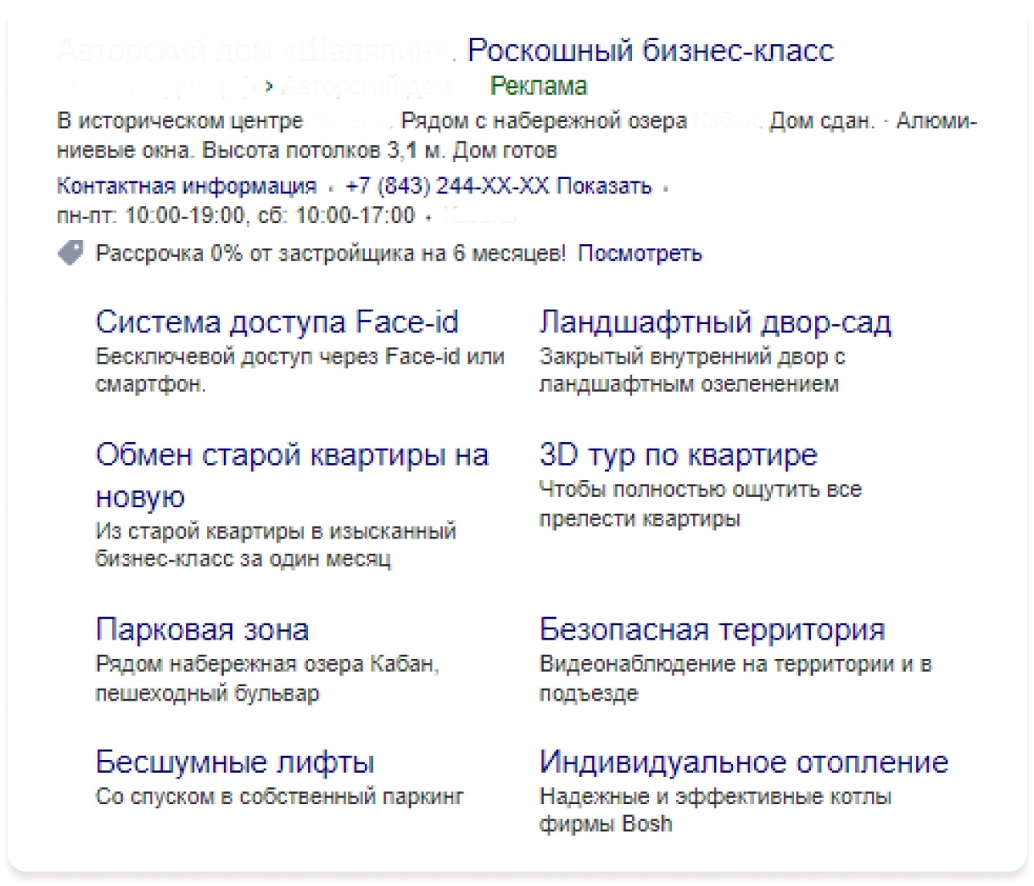This screenshot has width=1034, height=886.
Task: Open 'Система доступа Face-id' sitelink
Action: click(x=277, y=322)
